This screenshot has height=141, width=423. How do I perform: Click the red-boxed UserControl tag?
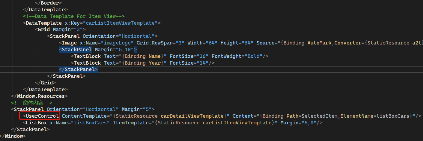(x=42, y=116)
